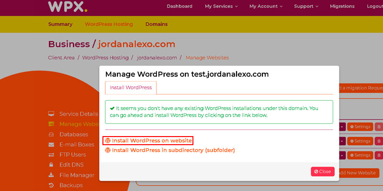The width and height of the screenshot is (383, 191).
Task: Switch to WordPress Hosting tab
Action: coord(109,24)
